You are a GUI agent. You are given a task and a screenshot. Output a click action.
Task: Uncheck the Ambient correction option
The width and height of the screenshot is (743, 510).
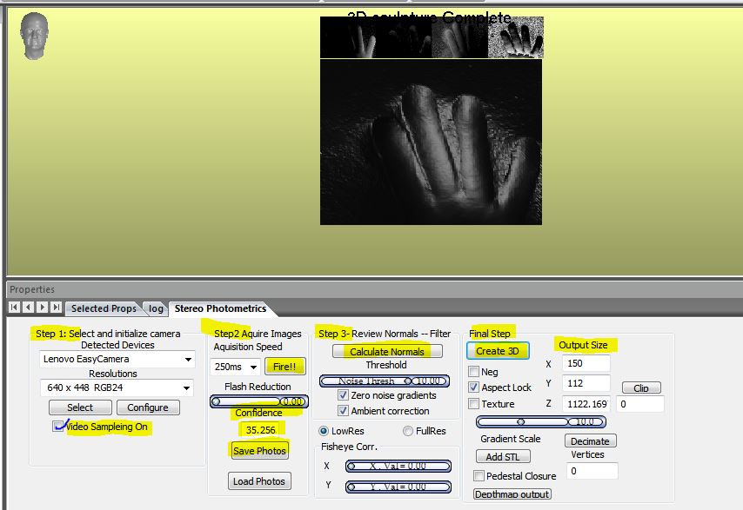coord(343,411)
